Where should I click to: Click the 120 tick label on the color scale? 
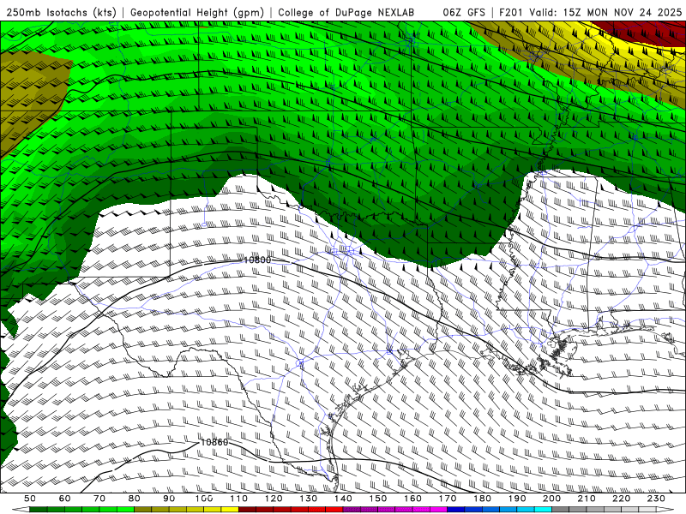(x=274, y=499)
